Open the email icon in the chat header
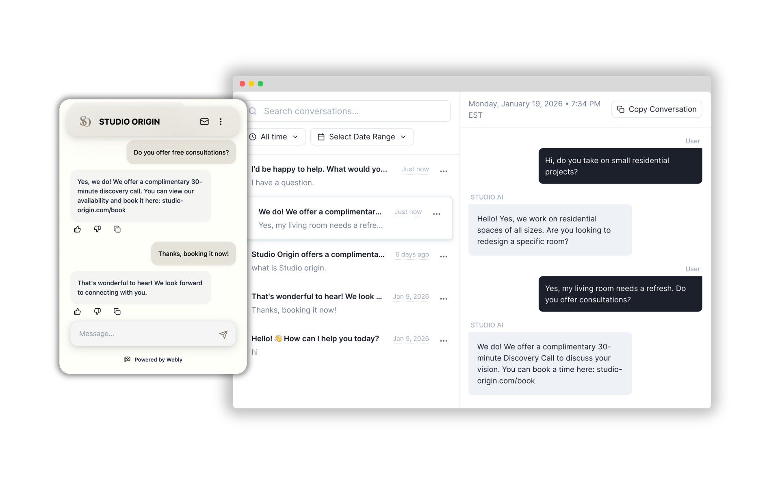This screenshot has height=487, width=780. coord(204,122)
